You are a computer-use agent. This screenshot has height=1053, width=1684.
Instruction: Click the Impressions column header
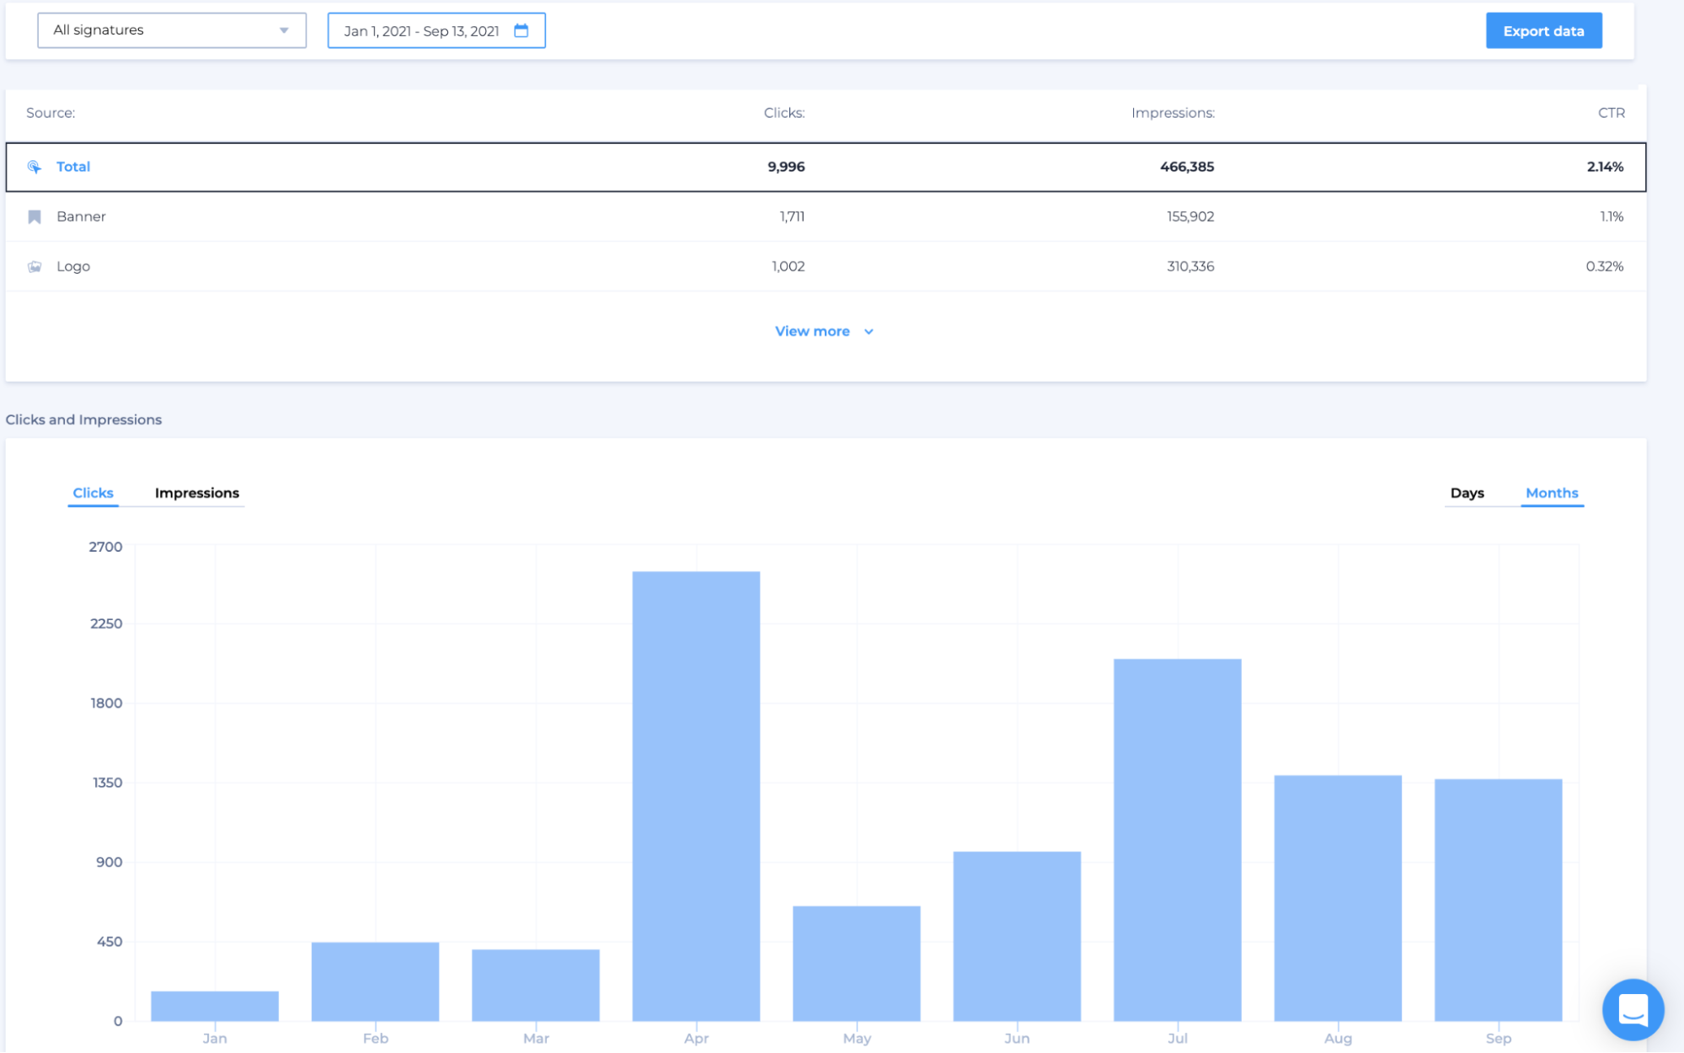pyautogui.click(x=1173, y=113)
